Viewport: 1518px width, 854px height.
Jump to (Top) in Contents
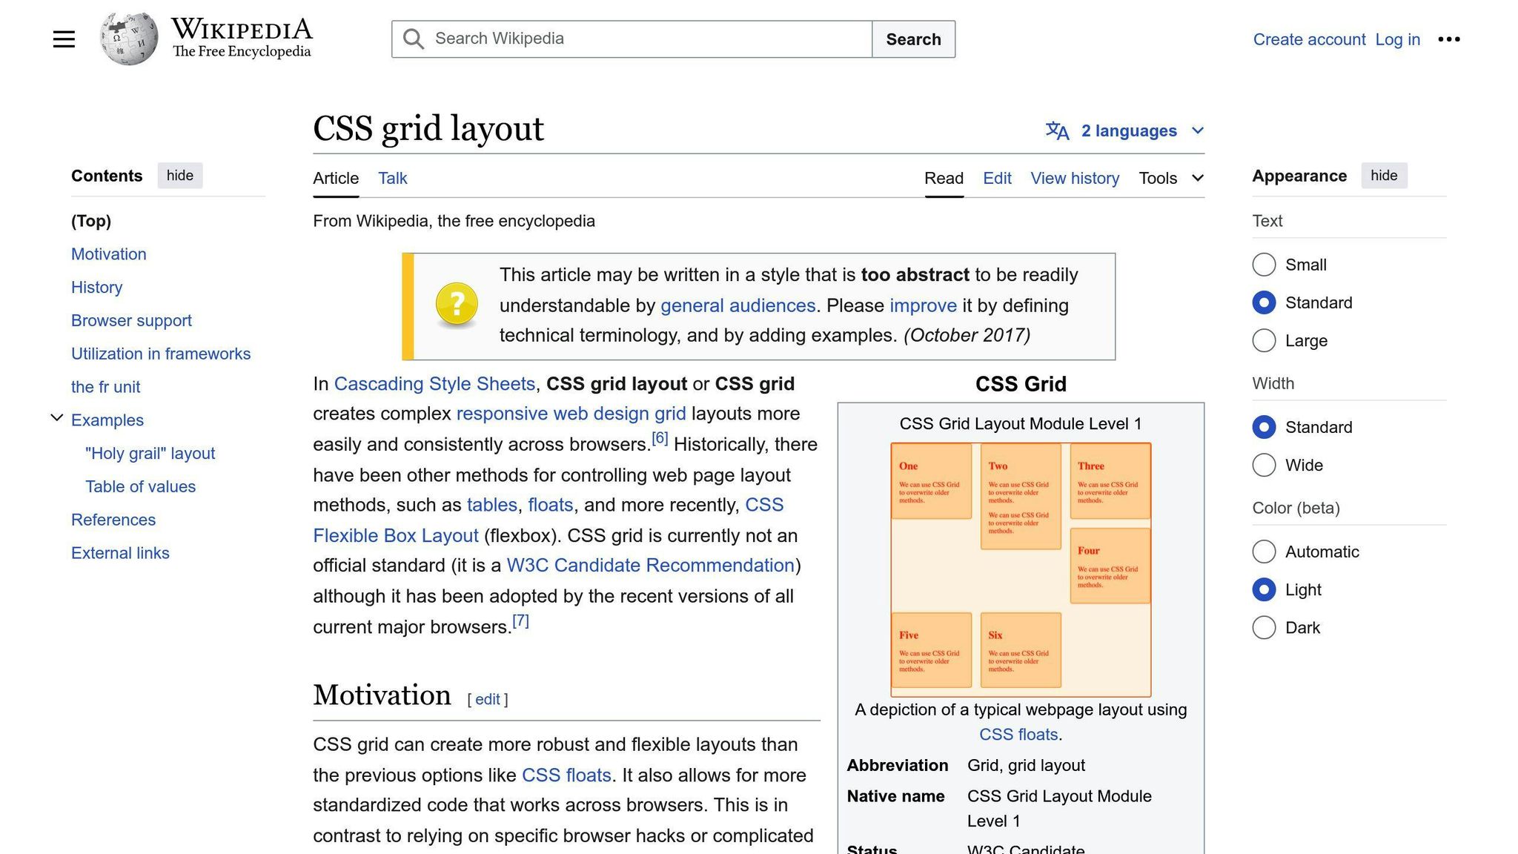point(91,221)
